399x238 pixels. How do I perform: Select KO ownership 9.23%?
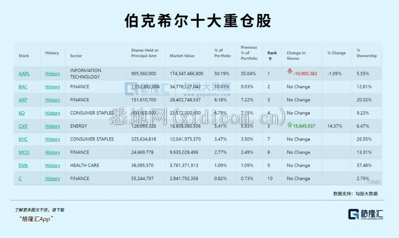[x=363, y=113]
